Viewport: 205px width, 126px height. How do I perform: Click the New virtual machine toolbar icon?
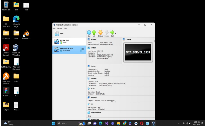(x=89, y=33)
